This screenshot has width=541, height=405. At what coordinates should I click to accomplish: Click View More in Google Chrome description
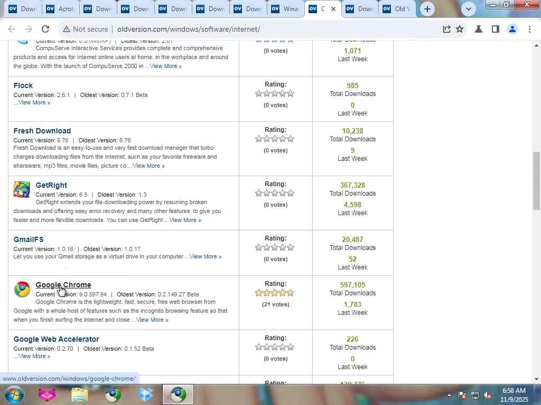pyautogui.click(x=152, y=320)
